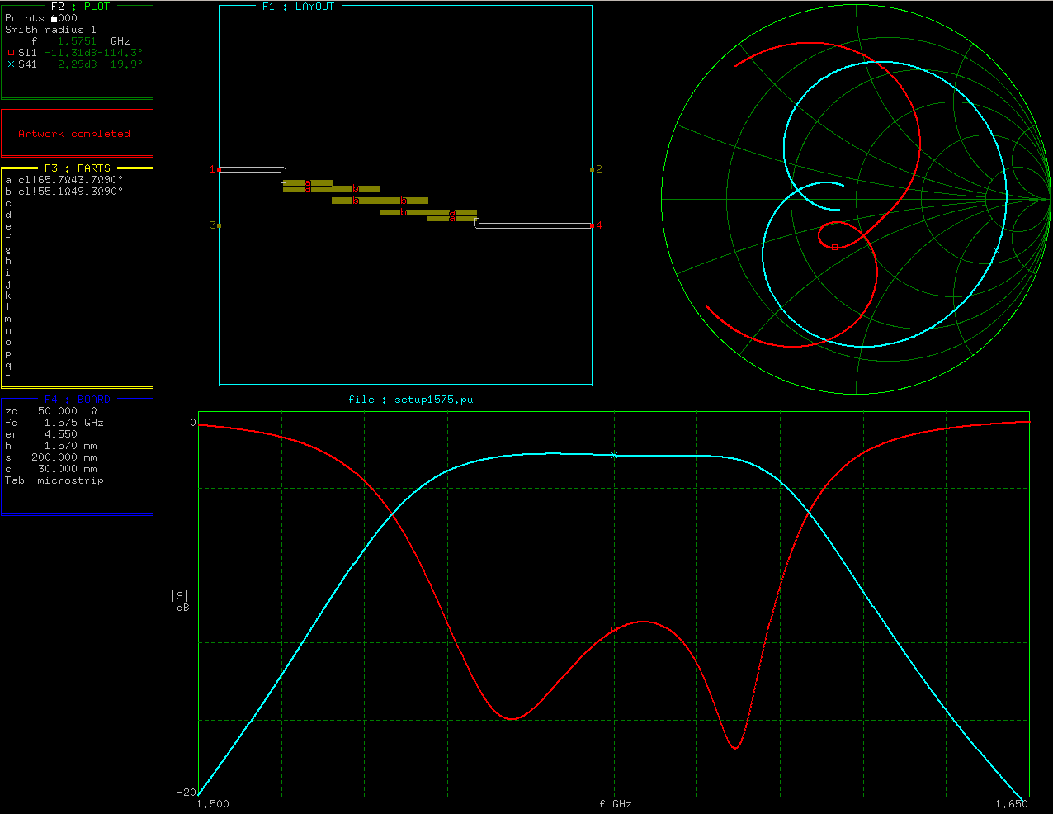
Task: Select part a coupled-line entry cl!65.7Ω
Action: (x=70, y=180)
